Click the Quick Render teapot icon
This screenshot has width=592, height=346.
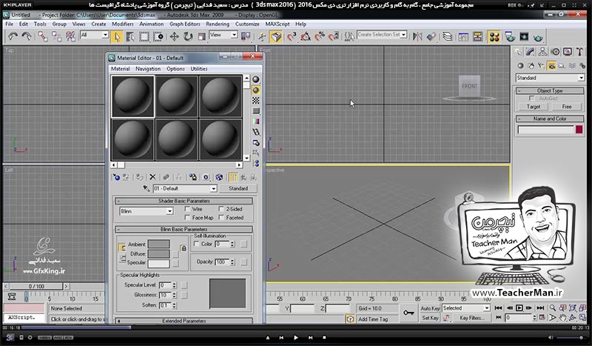click(x=539, y=37)
